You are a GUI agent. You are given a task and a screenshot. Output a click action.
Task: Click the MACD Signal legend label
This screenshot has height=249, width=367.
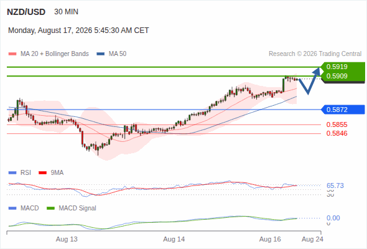[x=78, y=209]
